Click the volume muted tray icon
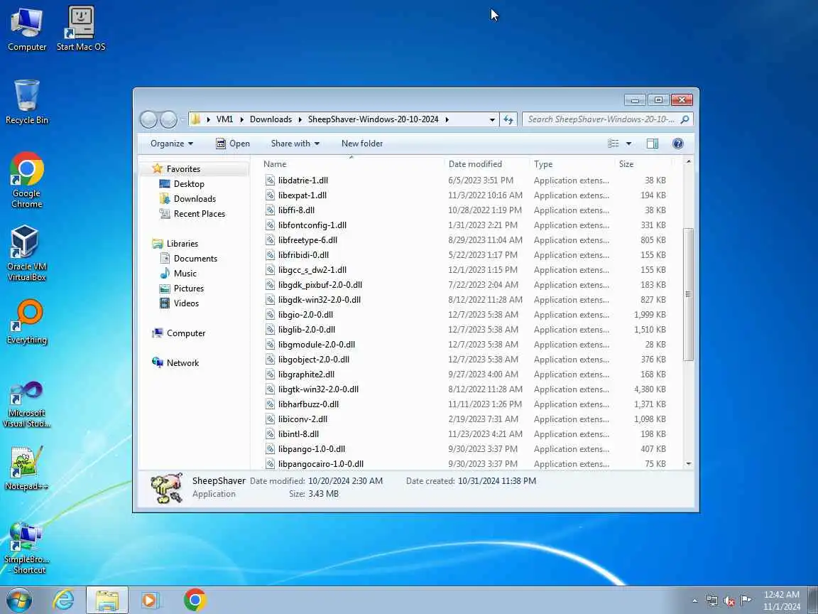The height and width of the screenshot is (614, 818). (729, 600)
